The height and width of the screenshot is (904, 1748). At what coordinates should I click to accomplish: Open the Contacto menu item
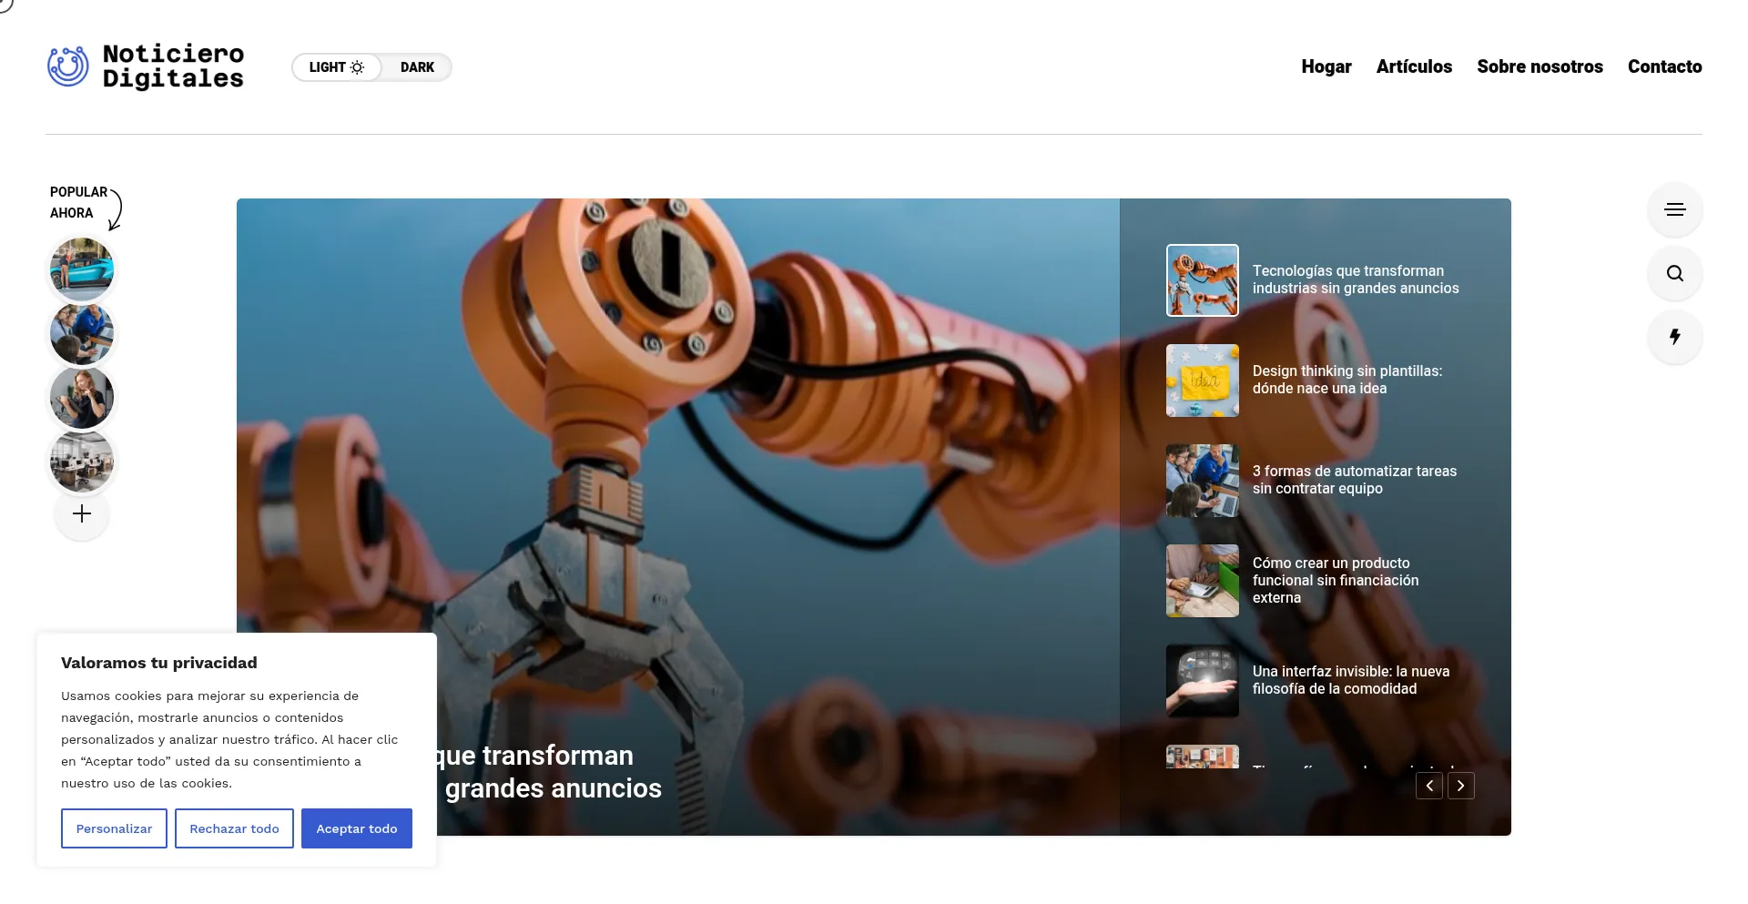tap(1664, 66)
